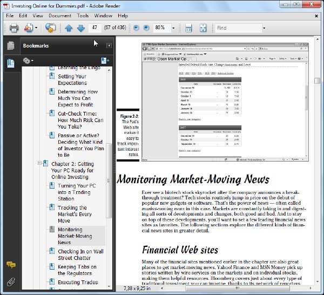This screenshot has height=295, width=324.
Task: Open the Pages thumbnails panel icon
Action: [11, 45]
